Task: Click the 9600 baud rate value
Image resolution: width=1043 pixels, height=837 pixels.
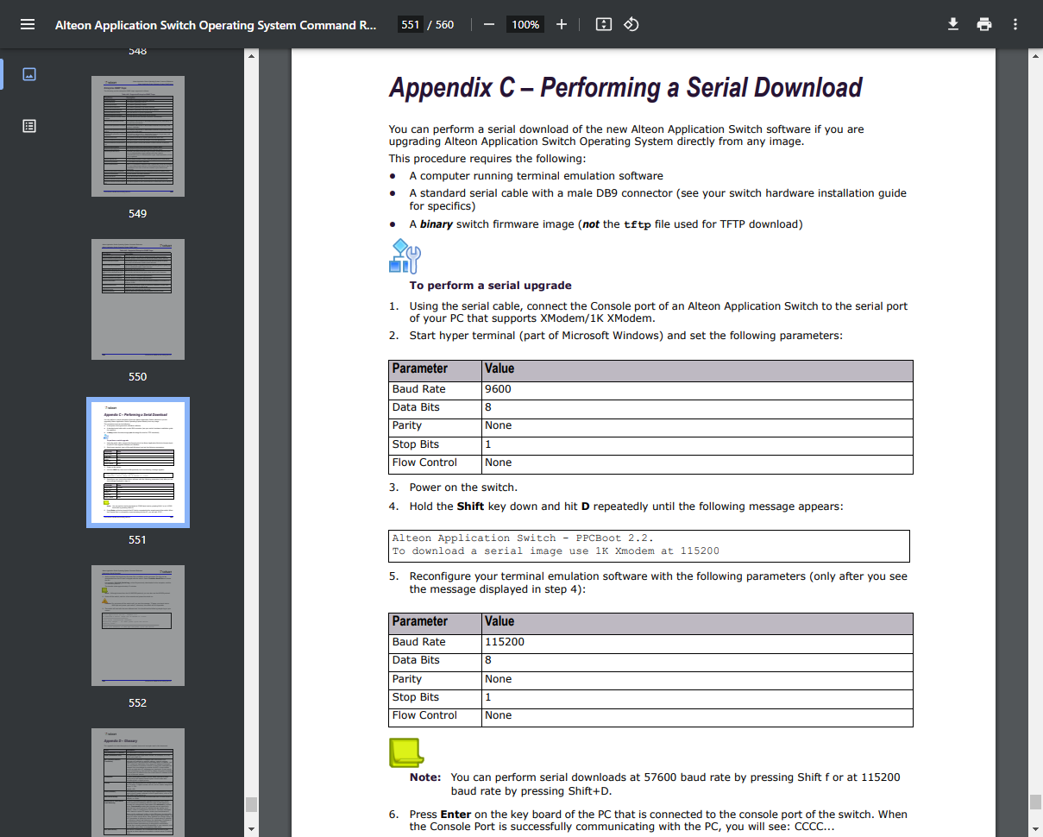Action: [498, 389]
